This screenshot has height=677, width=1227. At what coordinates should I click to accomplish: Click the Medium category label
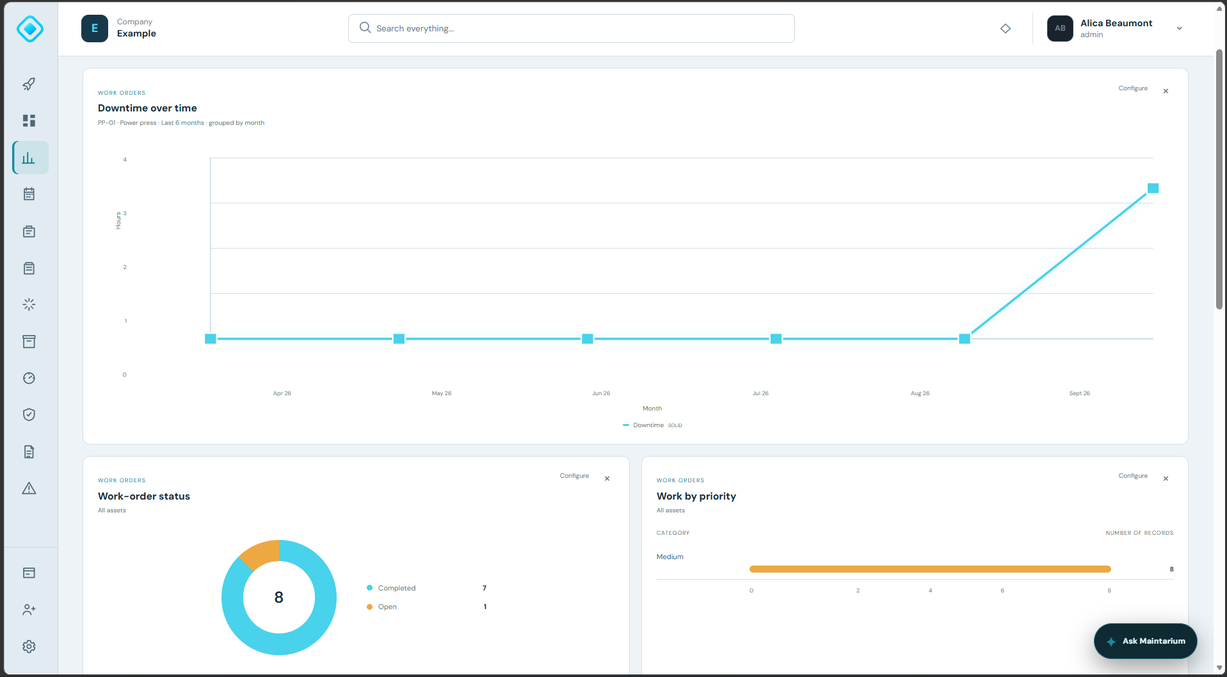[x=670, y=557]
